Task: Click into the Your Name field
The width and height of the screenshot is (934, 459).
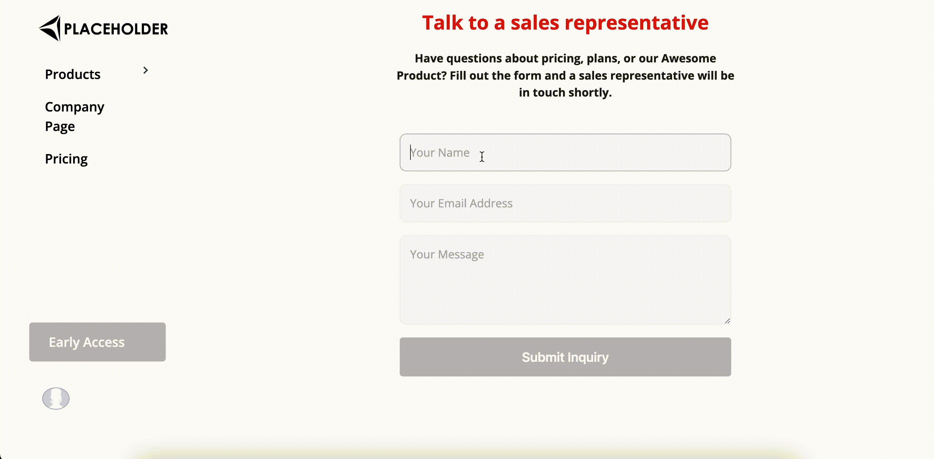Action: tap(565, 152)
